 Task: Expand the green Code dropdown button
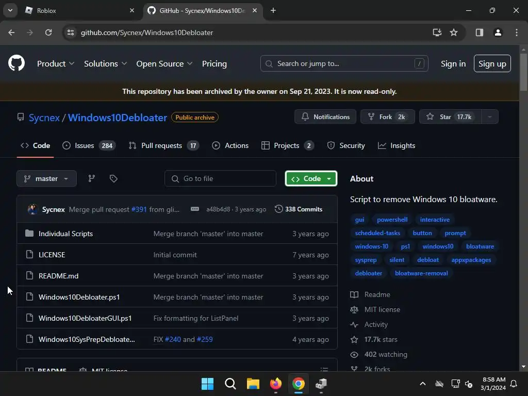pos(311,178)
